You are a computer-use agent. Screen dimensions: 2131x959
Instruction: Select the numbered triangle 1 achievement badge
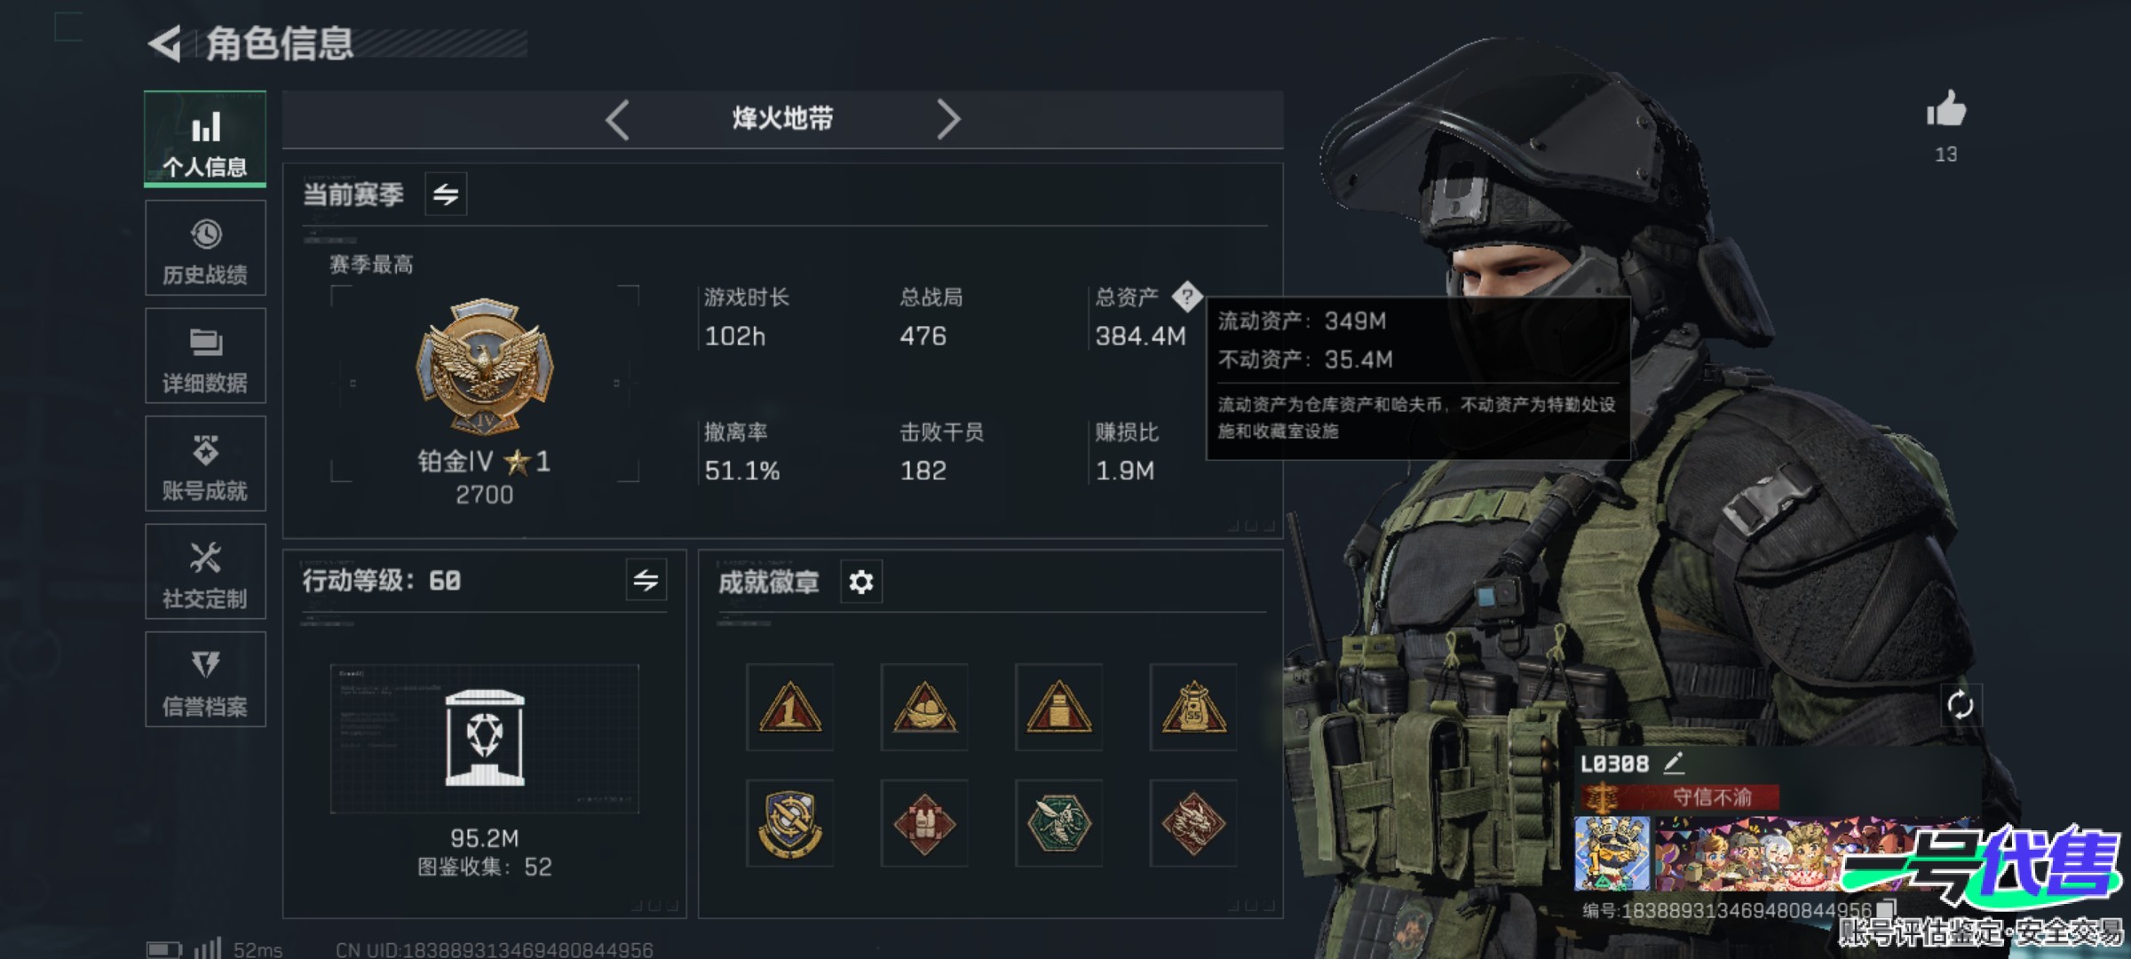pos(789,708)
